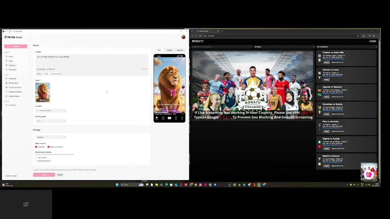Open Analytics in the sidebar
This screenshot has width=390, height=219.
pyautogui.click(x=12, y=65)
